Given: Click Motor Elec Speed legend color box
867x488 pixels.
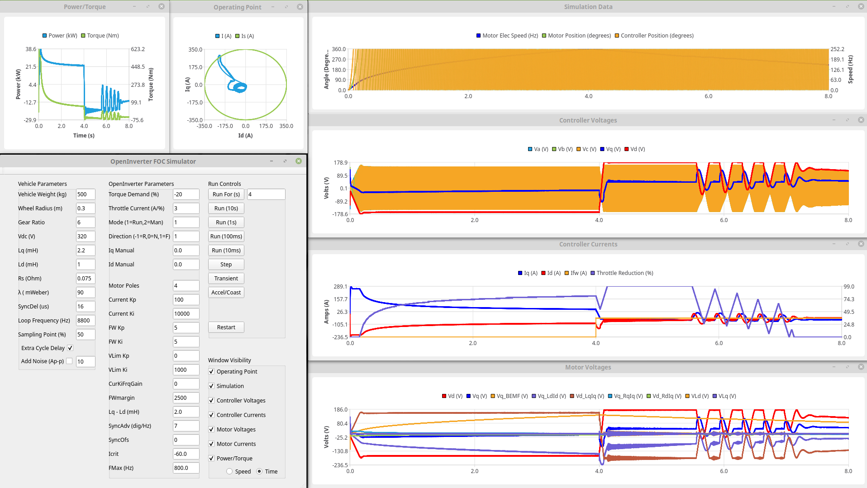Looking at the screenshot, I should tap(478, 36).
